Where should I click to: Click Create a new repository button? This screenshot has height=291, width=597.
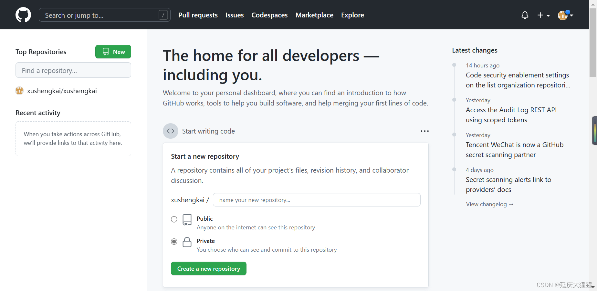point(209,268)
